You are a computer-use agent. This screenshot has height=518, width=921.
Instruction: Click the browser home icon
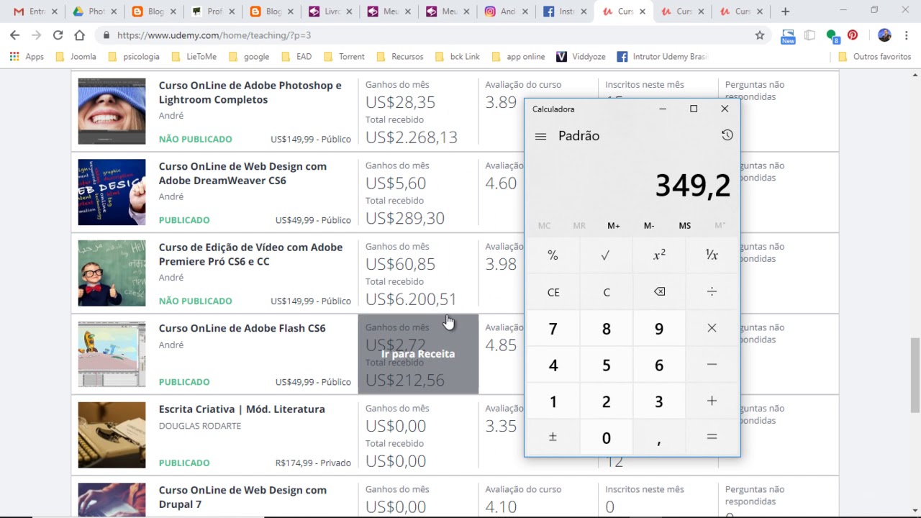coord(80,35)
